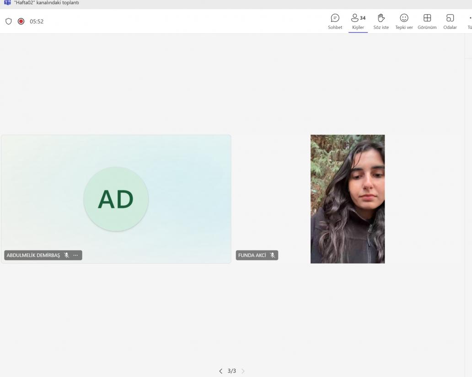This screenshot has height=377, width=472.
Task: Click the next page arrow
Action: (243, 371)
